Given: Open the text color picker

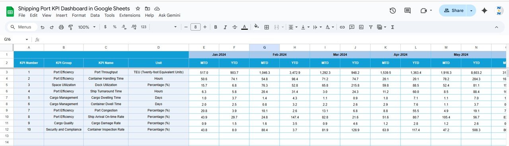Looking at the screenshot, I should (x=245, y=27).
